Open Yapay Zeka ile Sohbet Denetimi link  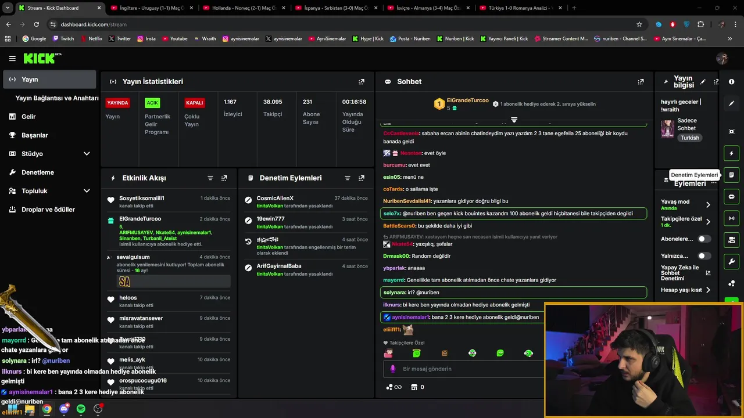pyautogui.click(x=685, y=273)
